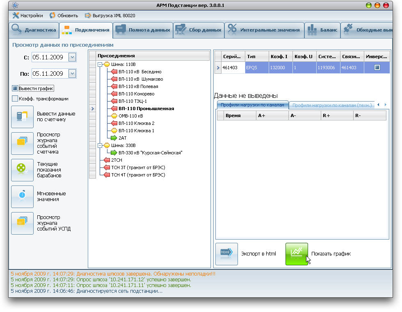Open the По: end date dropdown
Viewport: 402px width, 312px height.
tap(72, 74)
